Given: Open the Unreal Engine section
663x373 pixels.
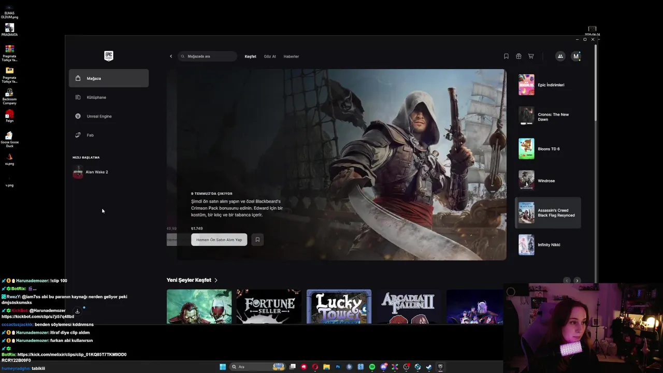Looking at the screenshot, I should pos(109,116).
